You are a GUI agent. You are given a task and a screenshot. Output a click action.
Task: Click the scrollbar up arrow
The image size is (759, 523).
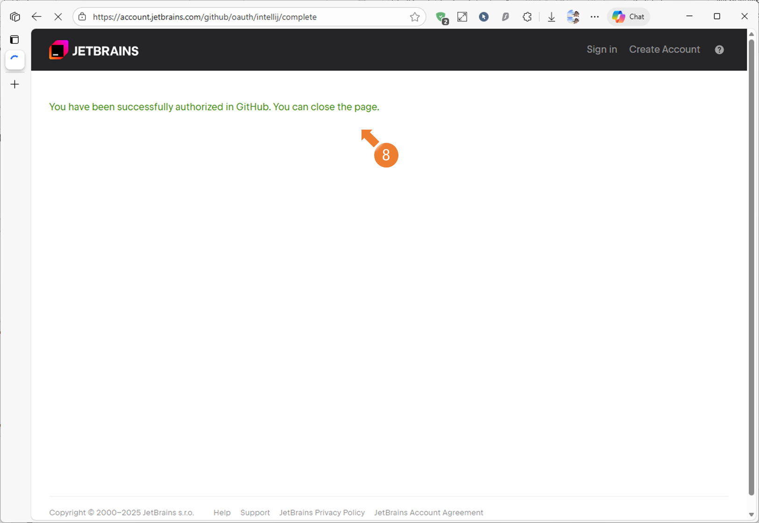751,34
